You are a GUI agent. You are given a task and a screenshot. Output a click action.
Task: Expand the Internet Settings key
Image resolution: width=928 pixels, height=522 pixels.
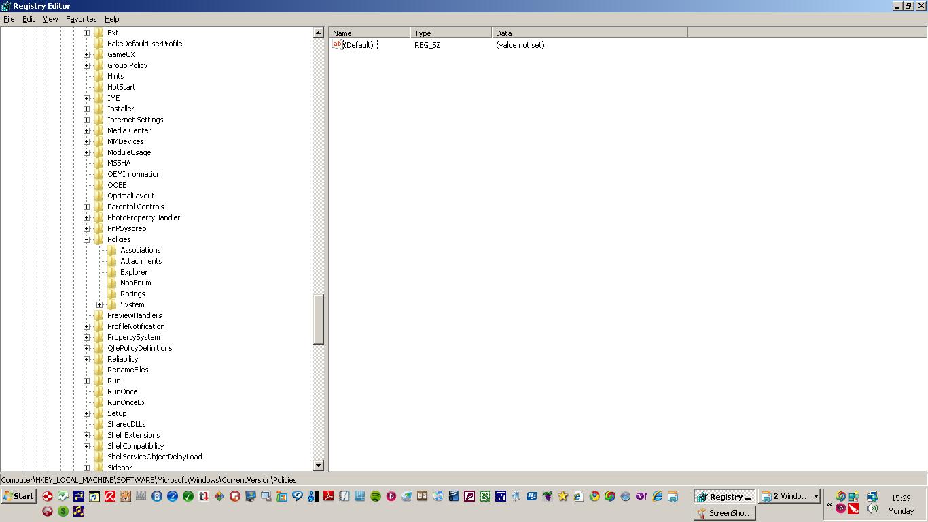pos(86,120)
